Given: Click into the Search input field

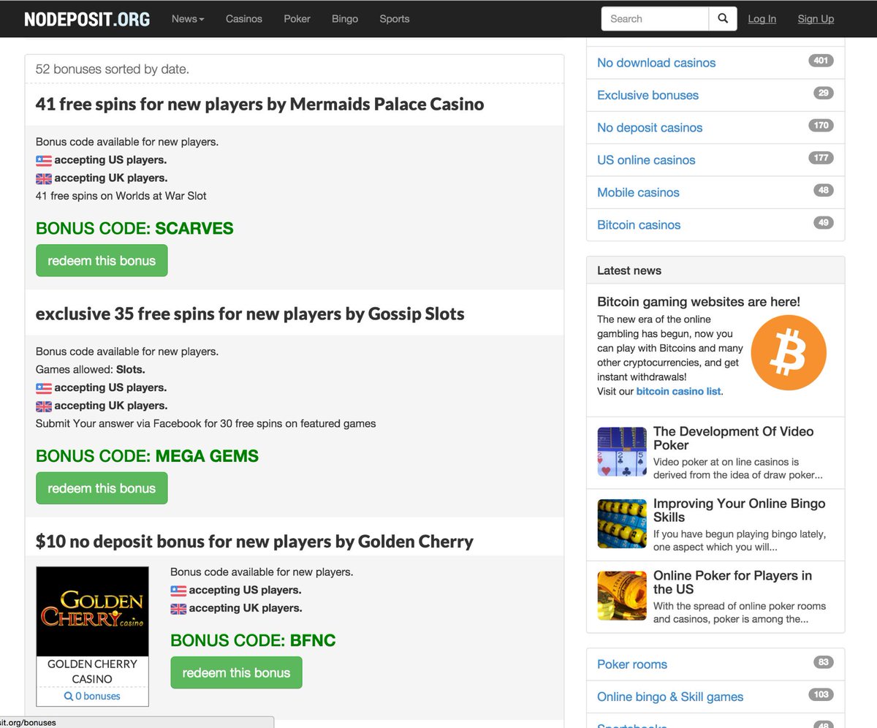Looking at the screenshot, I should coord(655,19).
